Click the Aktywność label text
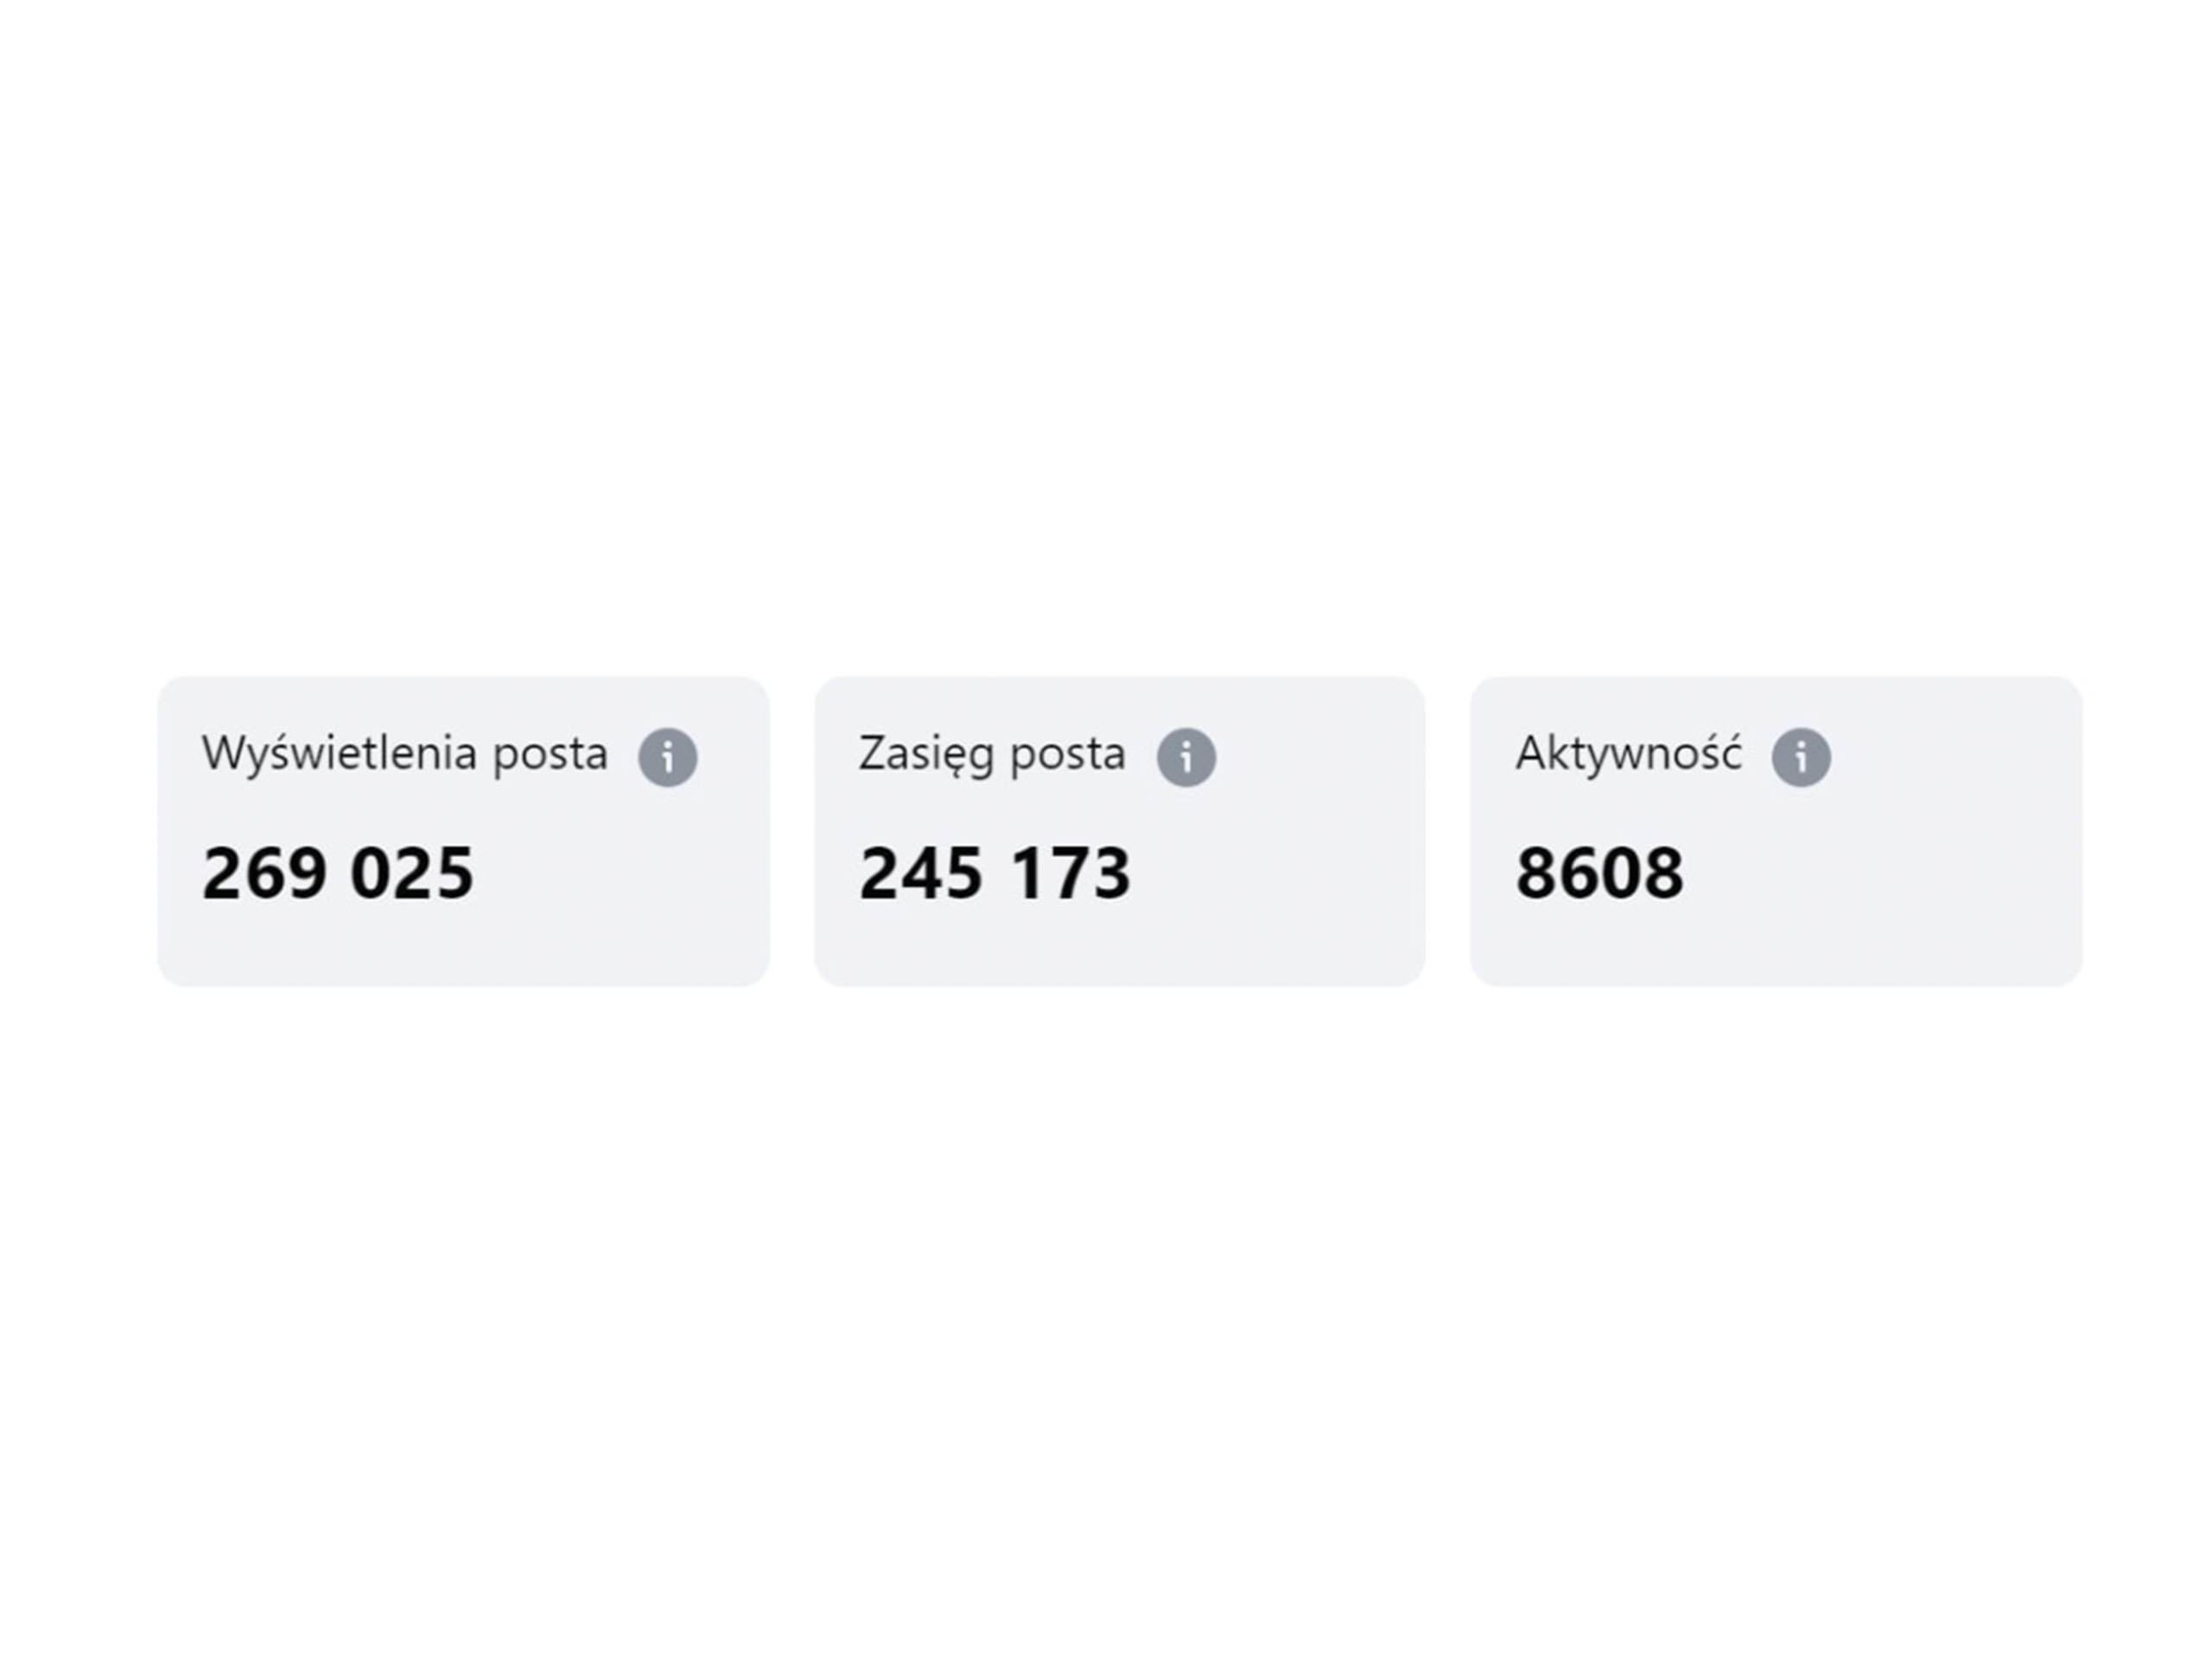The image size is (2212, 1659). tap(1628, 754)
